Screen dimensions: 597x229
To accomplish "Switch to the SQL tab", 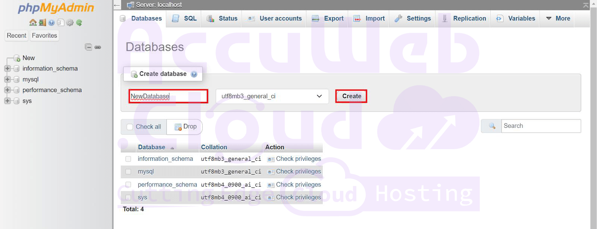I will pos(184,18).
